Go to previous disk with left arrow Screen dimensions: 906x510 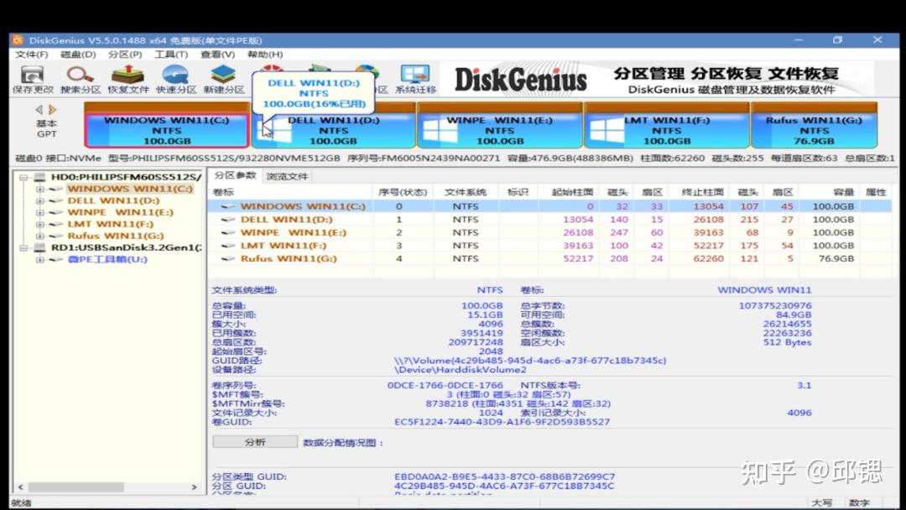tap(39, 109)
